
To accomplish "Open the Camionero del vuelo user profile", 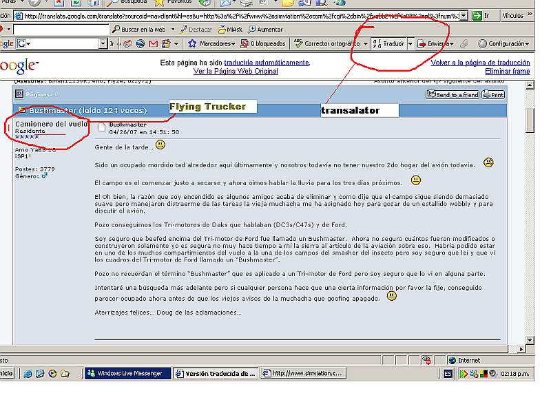I will point(51,124).
